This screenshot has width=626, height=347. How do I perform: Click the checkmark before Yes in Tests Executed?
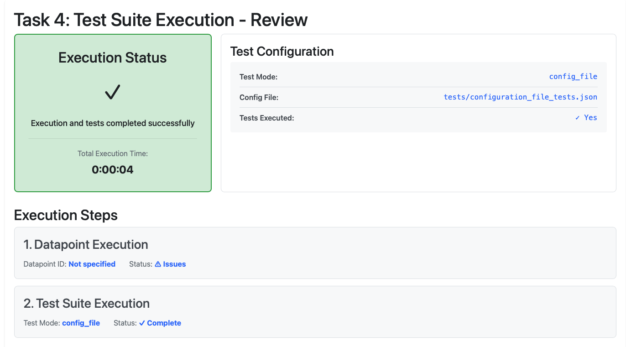click(578, 117)
